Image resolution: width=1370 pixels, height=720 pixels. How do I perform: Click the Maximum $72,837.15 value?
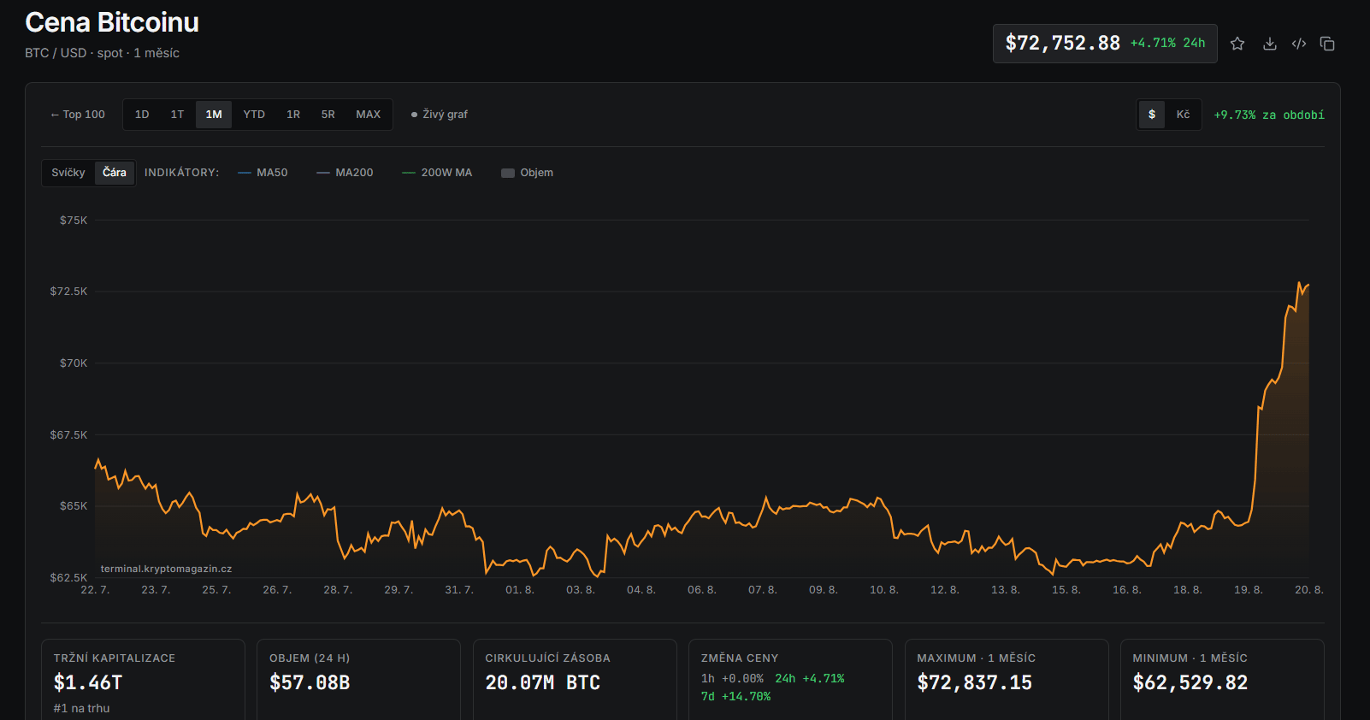974,682
